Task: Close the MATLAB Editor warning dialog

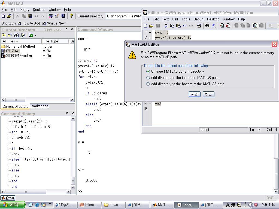Action: tap(275, 44)
